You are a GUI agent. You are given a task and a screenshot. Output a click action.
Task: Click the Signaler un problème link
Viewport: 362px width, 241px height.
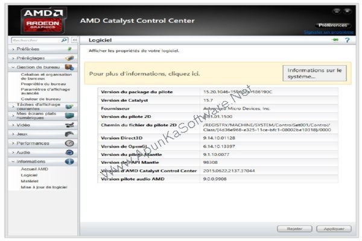tap(329, 32)
